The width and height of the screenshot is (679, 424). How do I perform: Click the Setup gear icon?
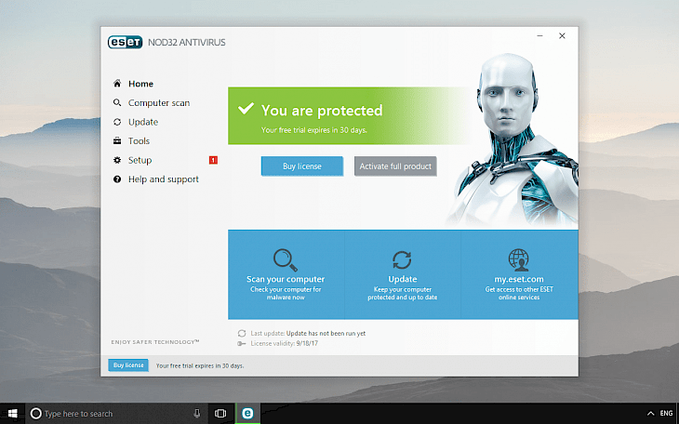117,160
